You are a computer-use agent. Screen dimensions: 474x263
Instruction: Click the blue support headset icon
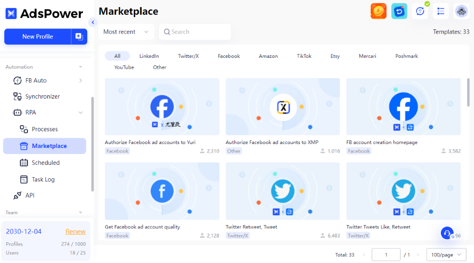pos(447,233)
